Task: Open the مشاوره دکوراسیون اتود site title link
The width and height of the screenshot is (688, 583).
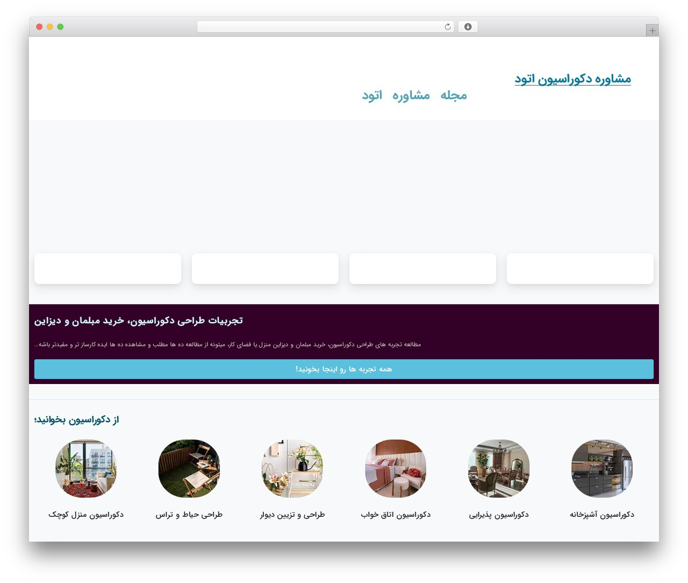Action: pos(572,79)
